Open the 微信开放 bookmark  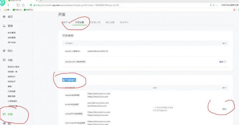(28, 10)
